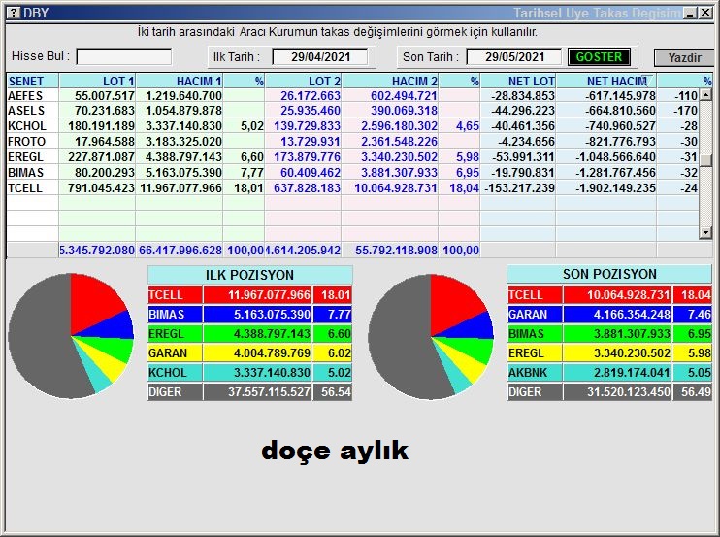Click blue BIMAS swatch in ILK POZISYON
Screen dimensions: 720x537
pos(175,315)
